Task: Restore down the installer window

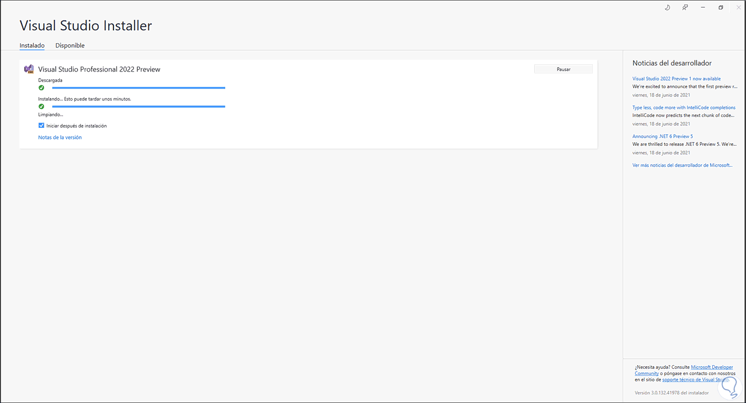Action: [721, 7]
